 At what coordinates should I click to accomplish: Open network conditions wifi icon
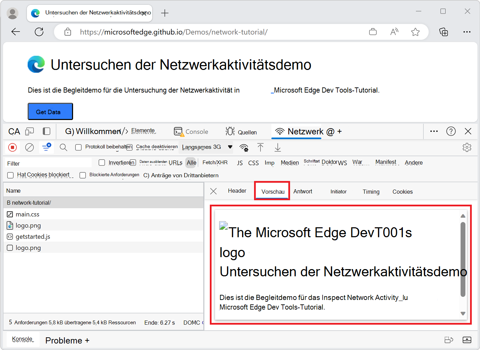pos(244,147)
